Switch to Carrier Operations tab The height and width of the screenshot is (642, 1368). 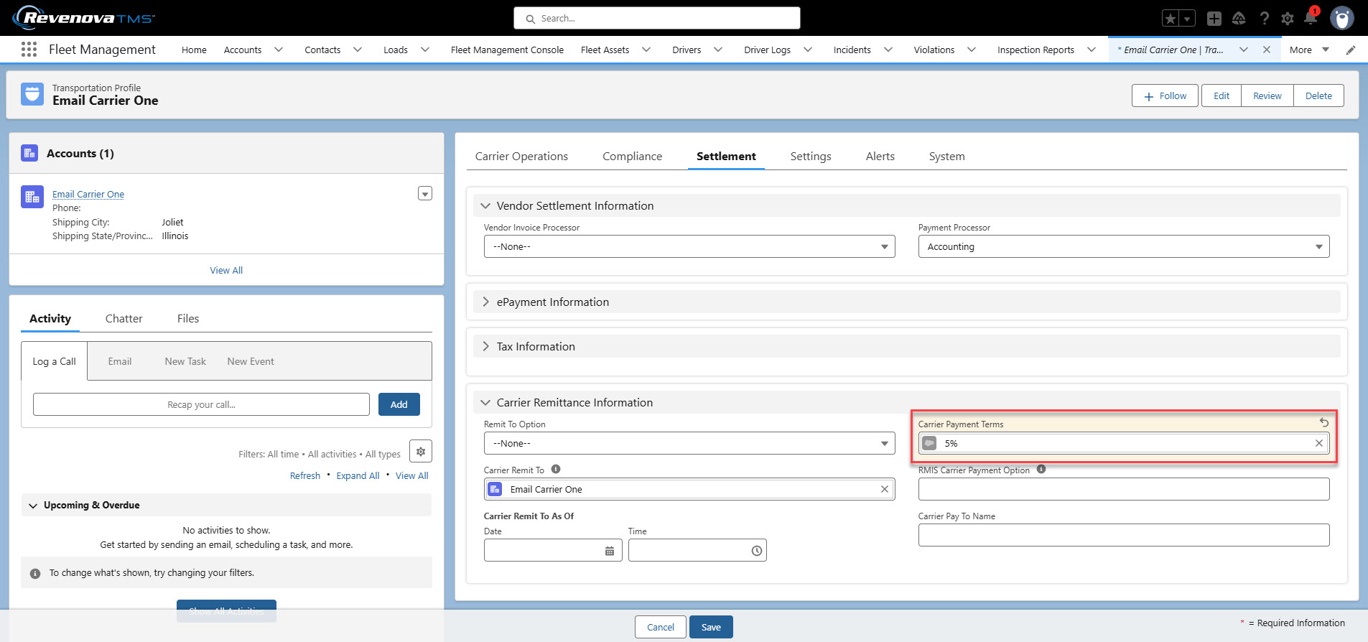point(521,157)
